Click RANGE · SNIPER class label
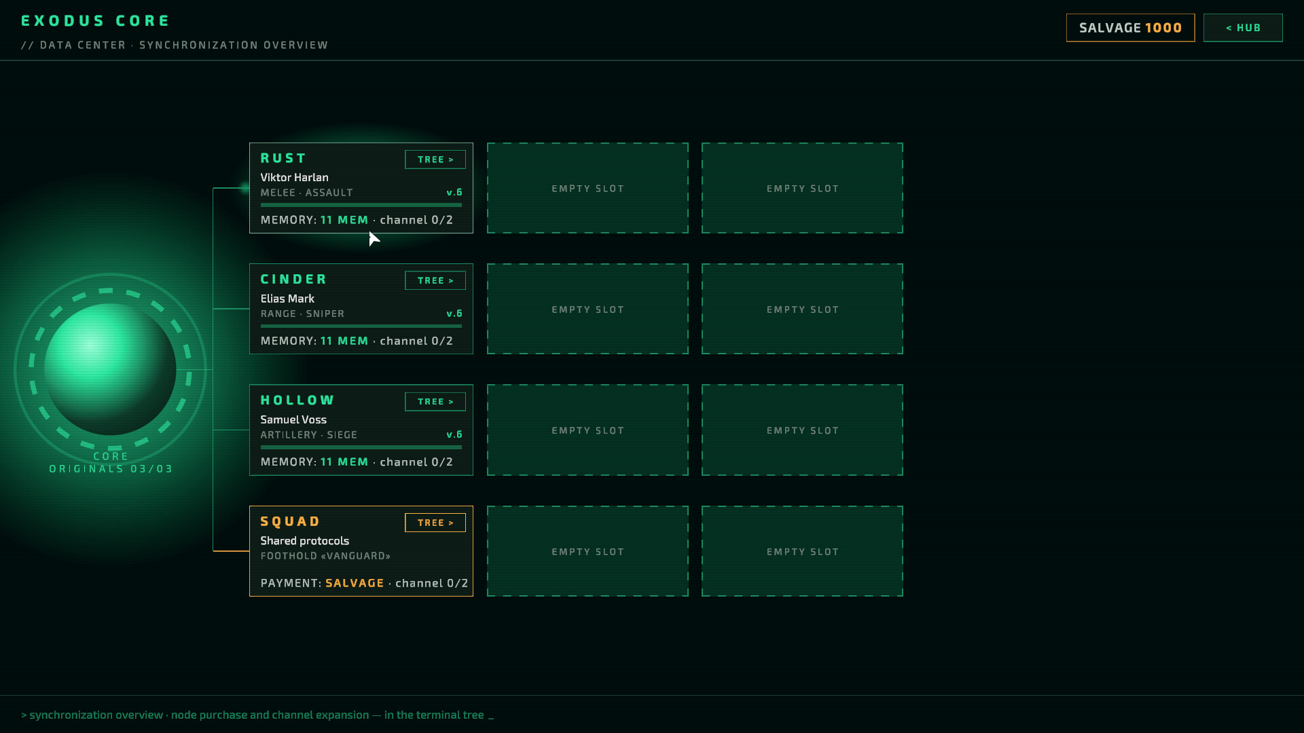This screenshot has height=733, width=1304. click(x=303, y=314)
